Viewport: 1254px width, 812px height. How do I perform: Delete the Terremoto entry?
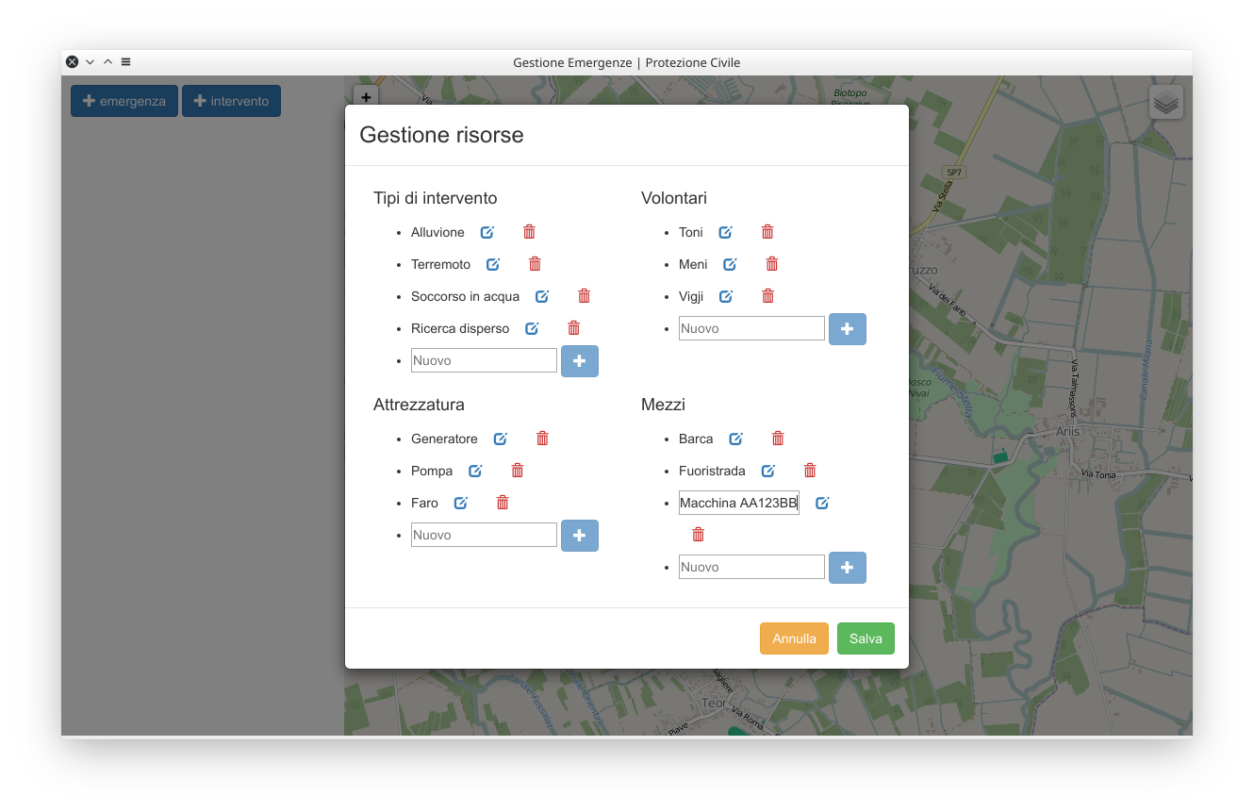tap(535, 264)
